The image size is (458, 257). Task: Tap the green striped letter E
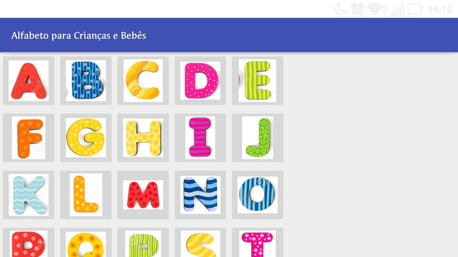point(258,81)
